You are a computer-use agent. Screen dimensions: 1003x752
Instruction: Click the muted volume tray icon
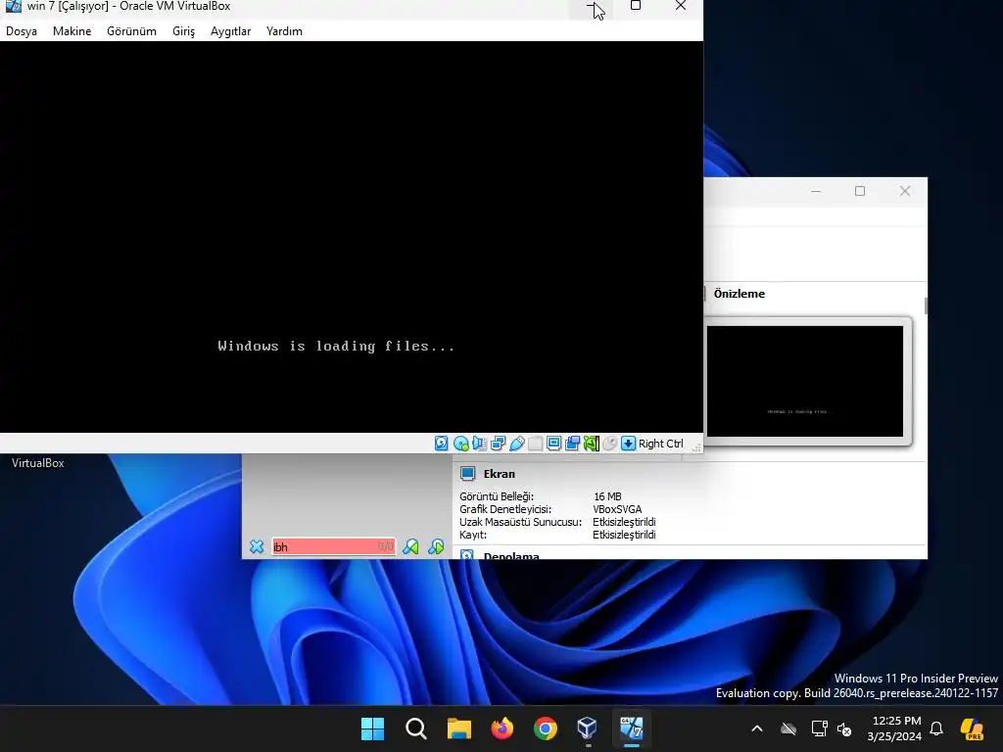point(844,728)
